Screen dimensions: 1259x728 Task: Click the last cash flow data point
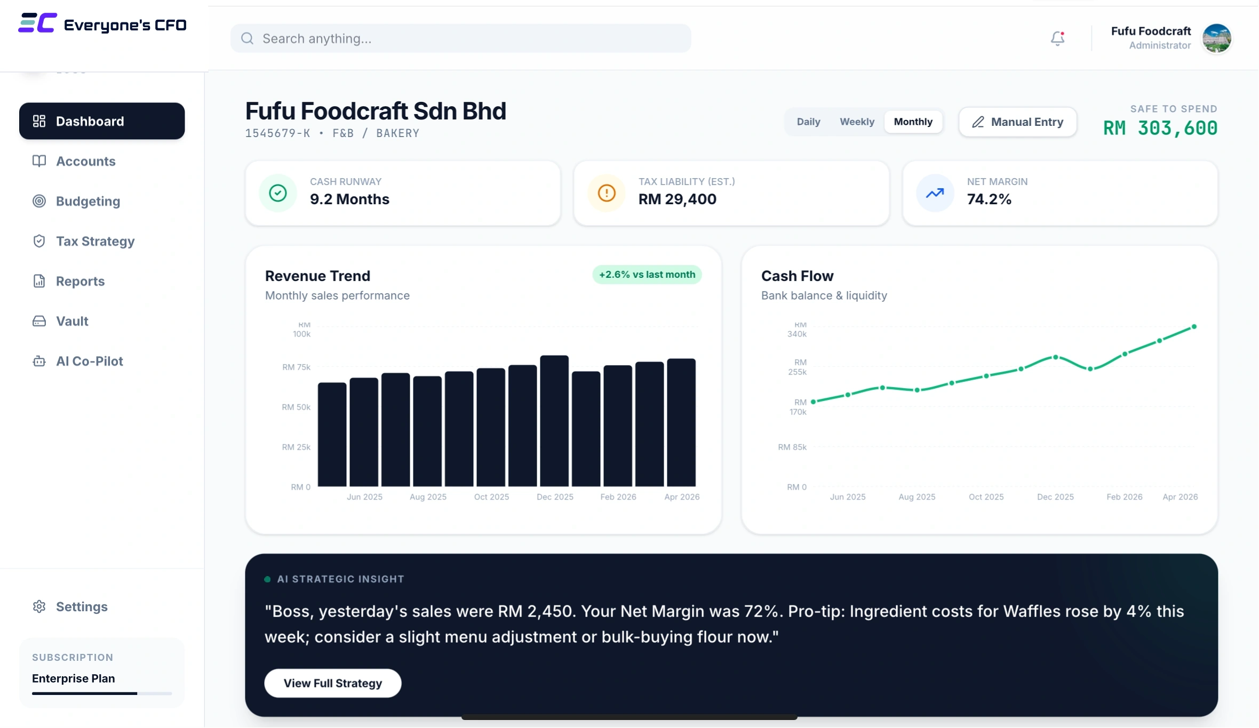pyautogui.click(x=1194, y=327)
